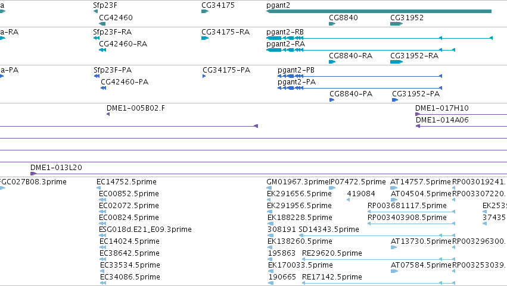Image resolution: width=507 pixels, height=286 pixels.
Task: Click the EC33534.5prime EST
Action: pyautogui.click(x=102, y=271)
